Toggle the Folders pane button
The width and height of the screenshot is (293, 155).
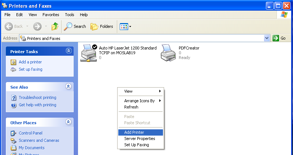coord(102,26)
